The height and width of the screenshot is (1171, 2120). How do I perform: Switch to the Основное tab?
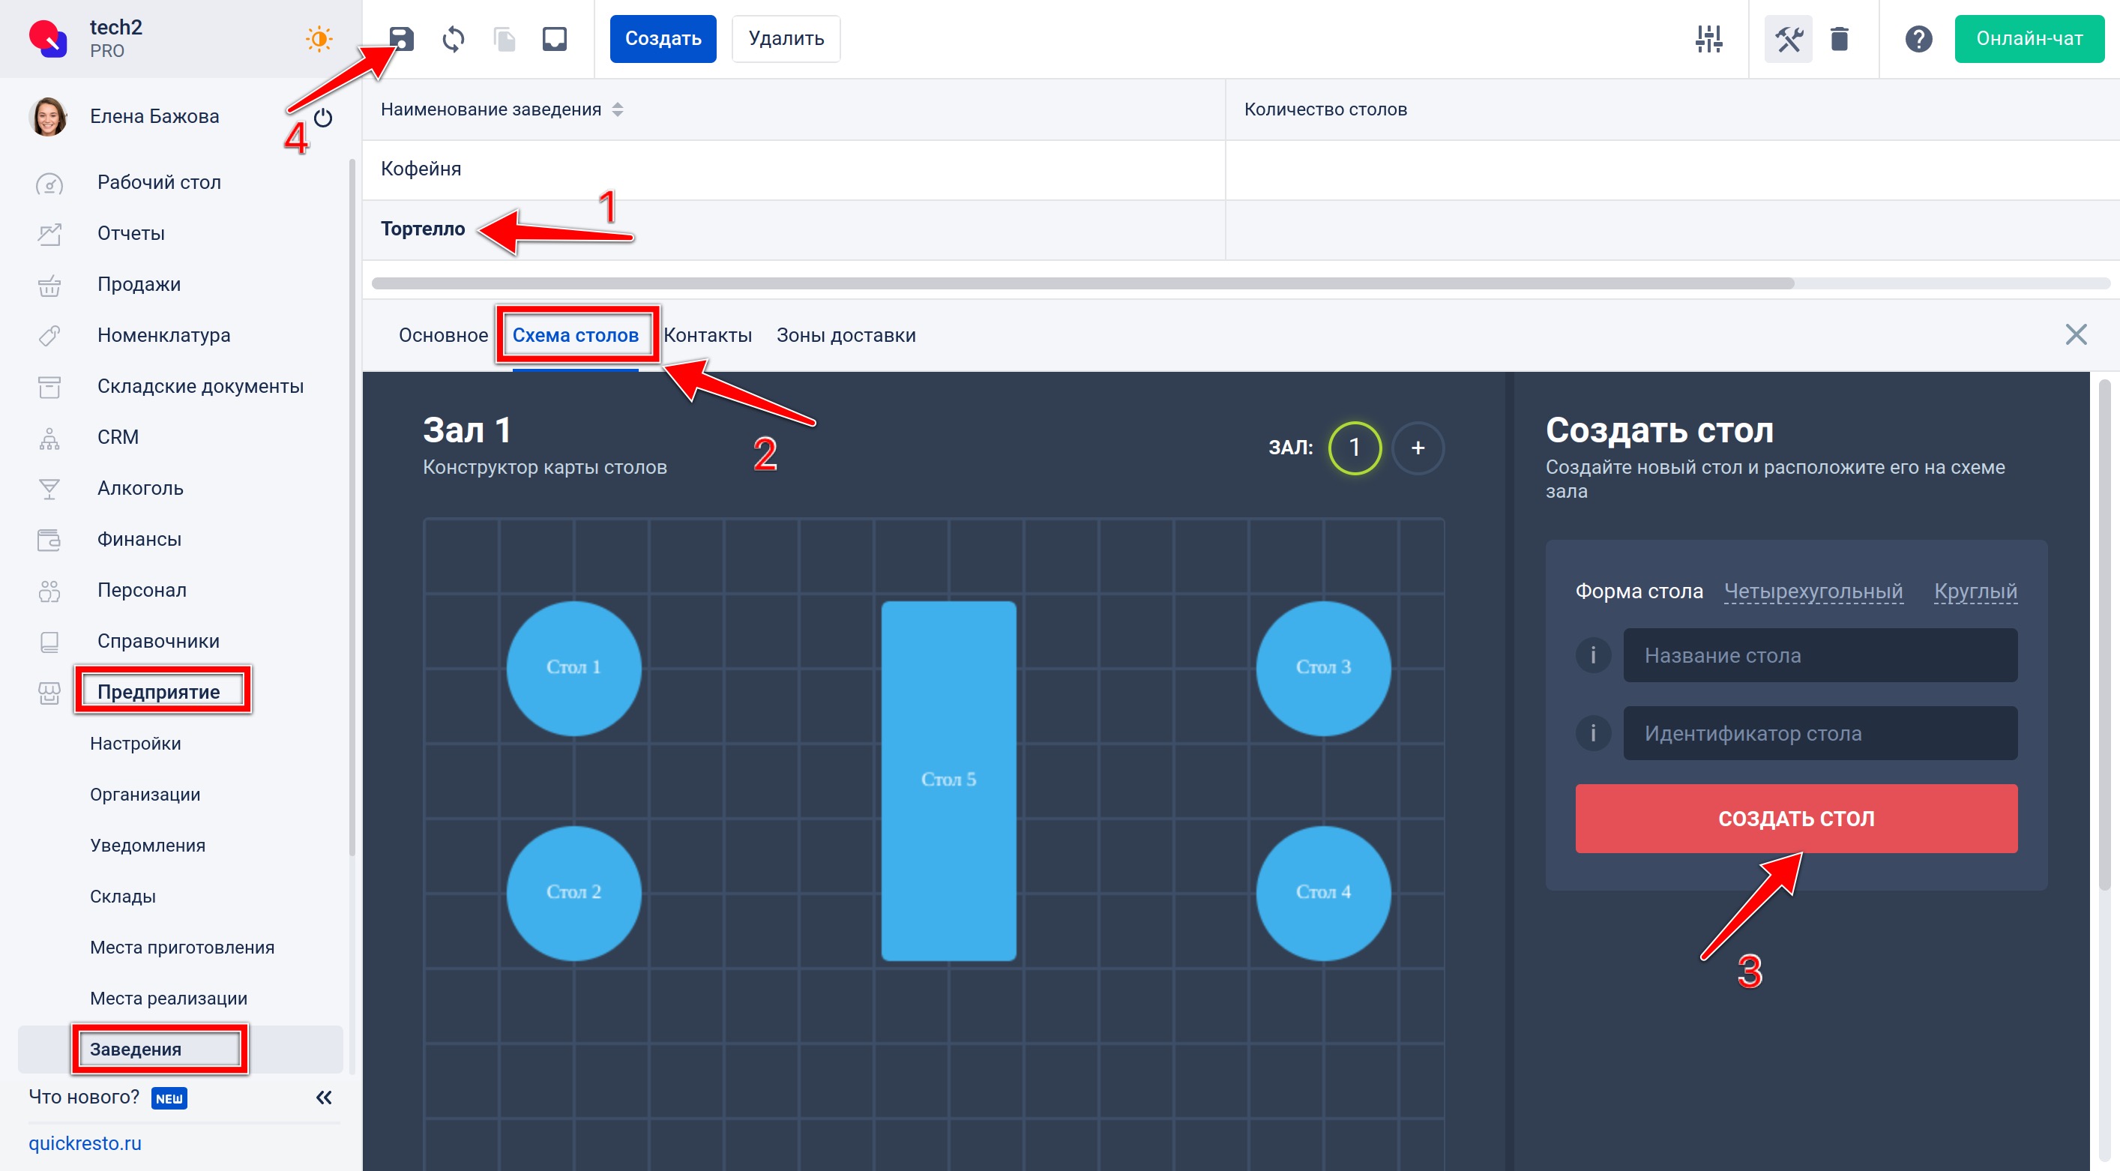(x=443, y=335)
